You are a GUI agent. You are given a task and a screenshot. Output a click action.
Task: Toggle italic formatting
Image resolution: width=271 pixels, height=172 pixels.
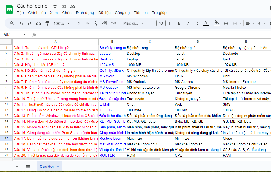coord(188,23)
